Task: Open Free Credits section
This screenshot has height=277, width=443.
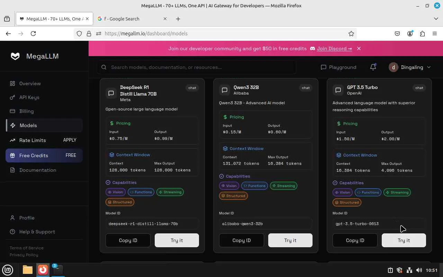Action: tap(44, 155)
